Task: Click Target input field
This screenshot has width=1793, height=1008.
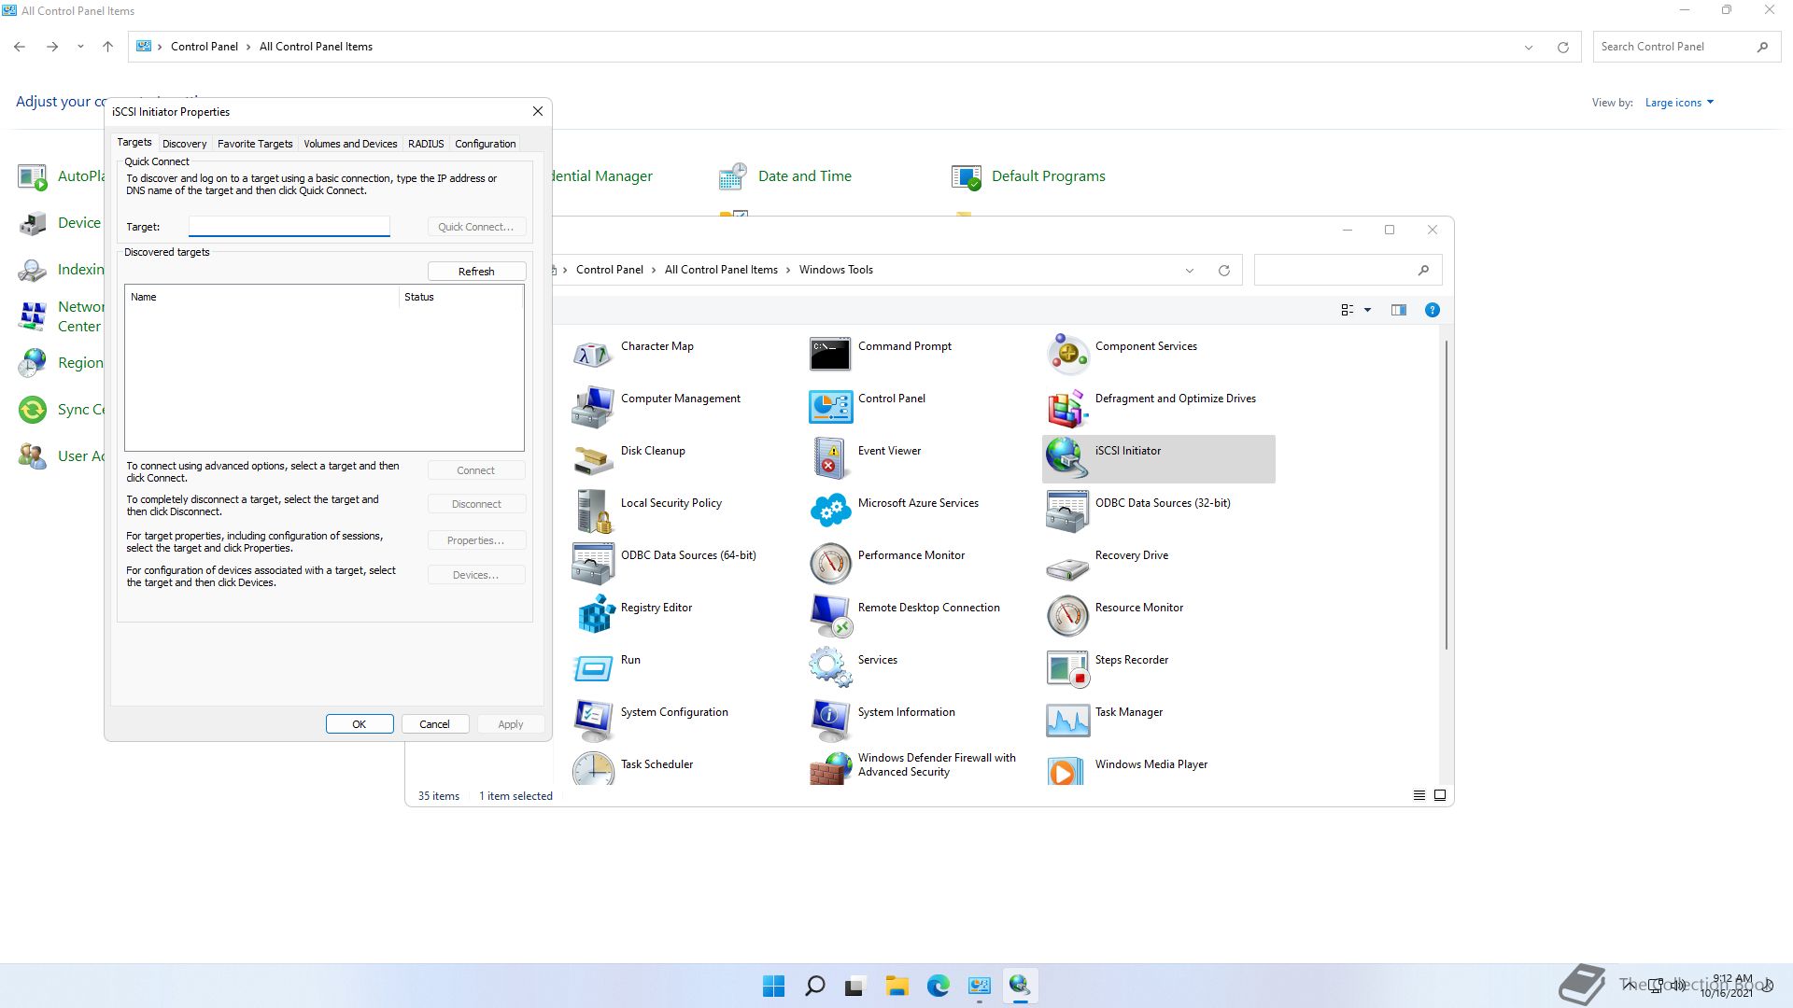Action: coord(289,227)
